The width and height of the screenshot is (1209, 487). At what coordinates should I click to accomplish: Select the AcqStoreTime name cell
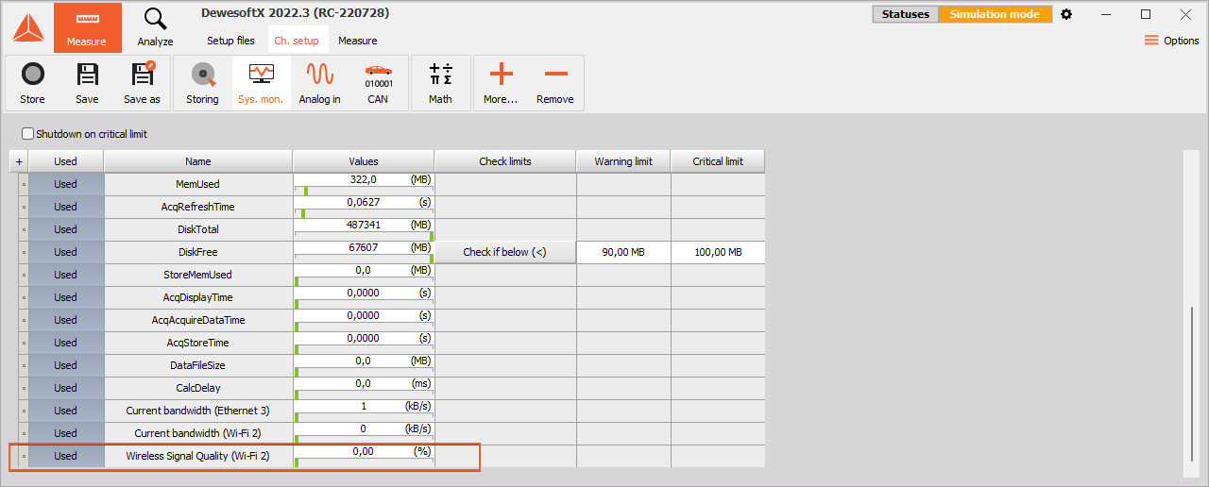click(198, 343)
